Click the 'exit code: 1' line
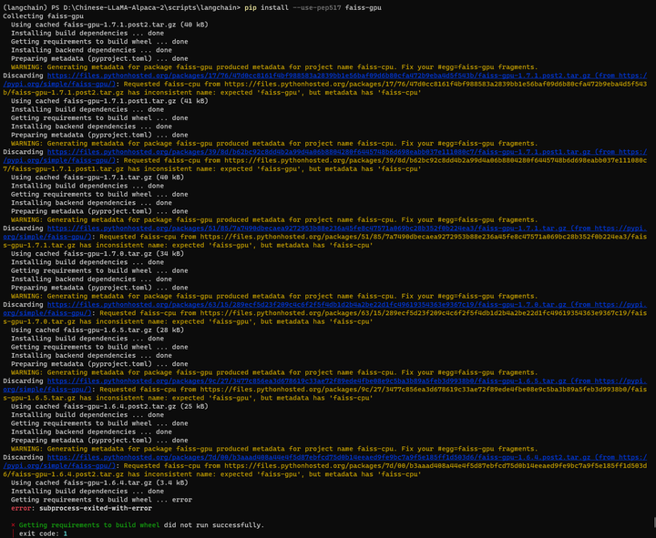656x538 pixels. [43, 533]
